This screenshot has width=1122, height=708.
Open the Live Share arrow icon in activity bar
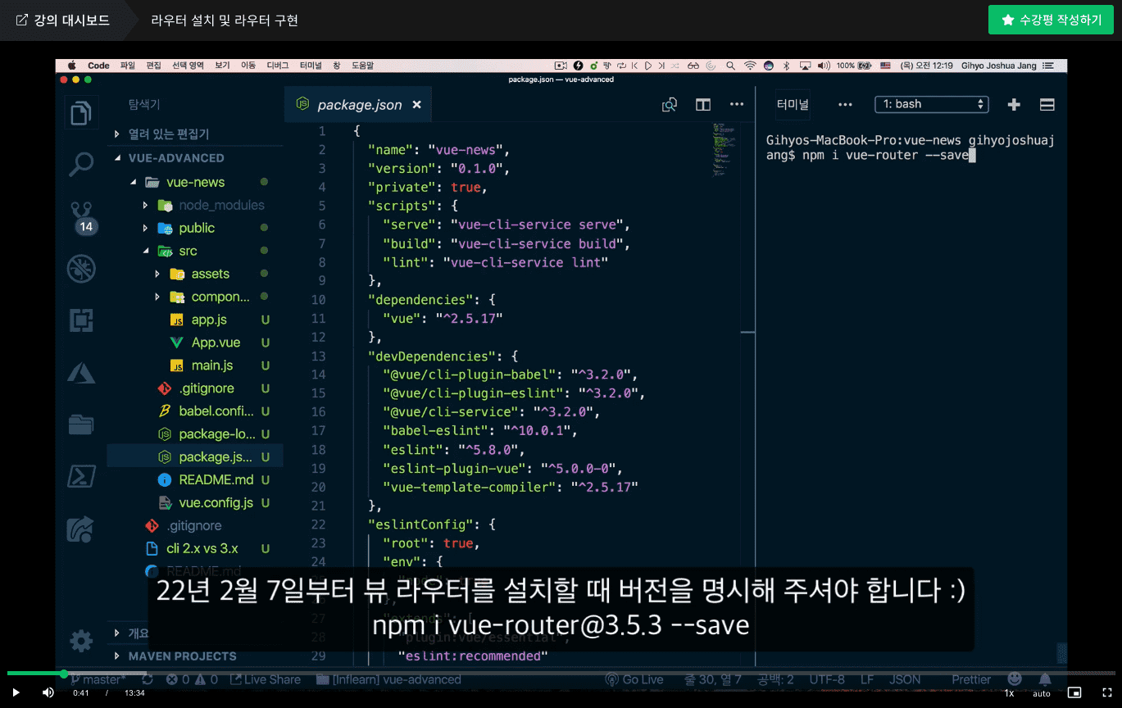80,529
